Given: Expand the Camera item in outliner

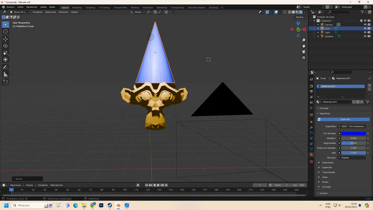Looking at the screenshot, I should click(318, 24).
